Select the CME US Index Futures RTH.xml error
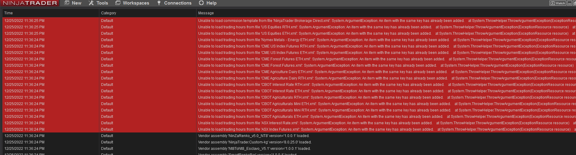The height and width of the screenshot is (155, 576). point(387,46)
